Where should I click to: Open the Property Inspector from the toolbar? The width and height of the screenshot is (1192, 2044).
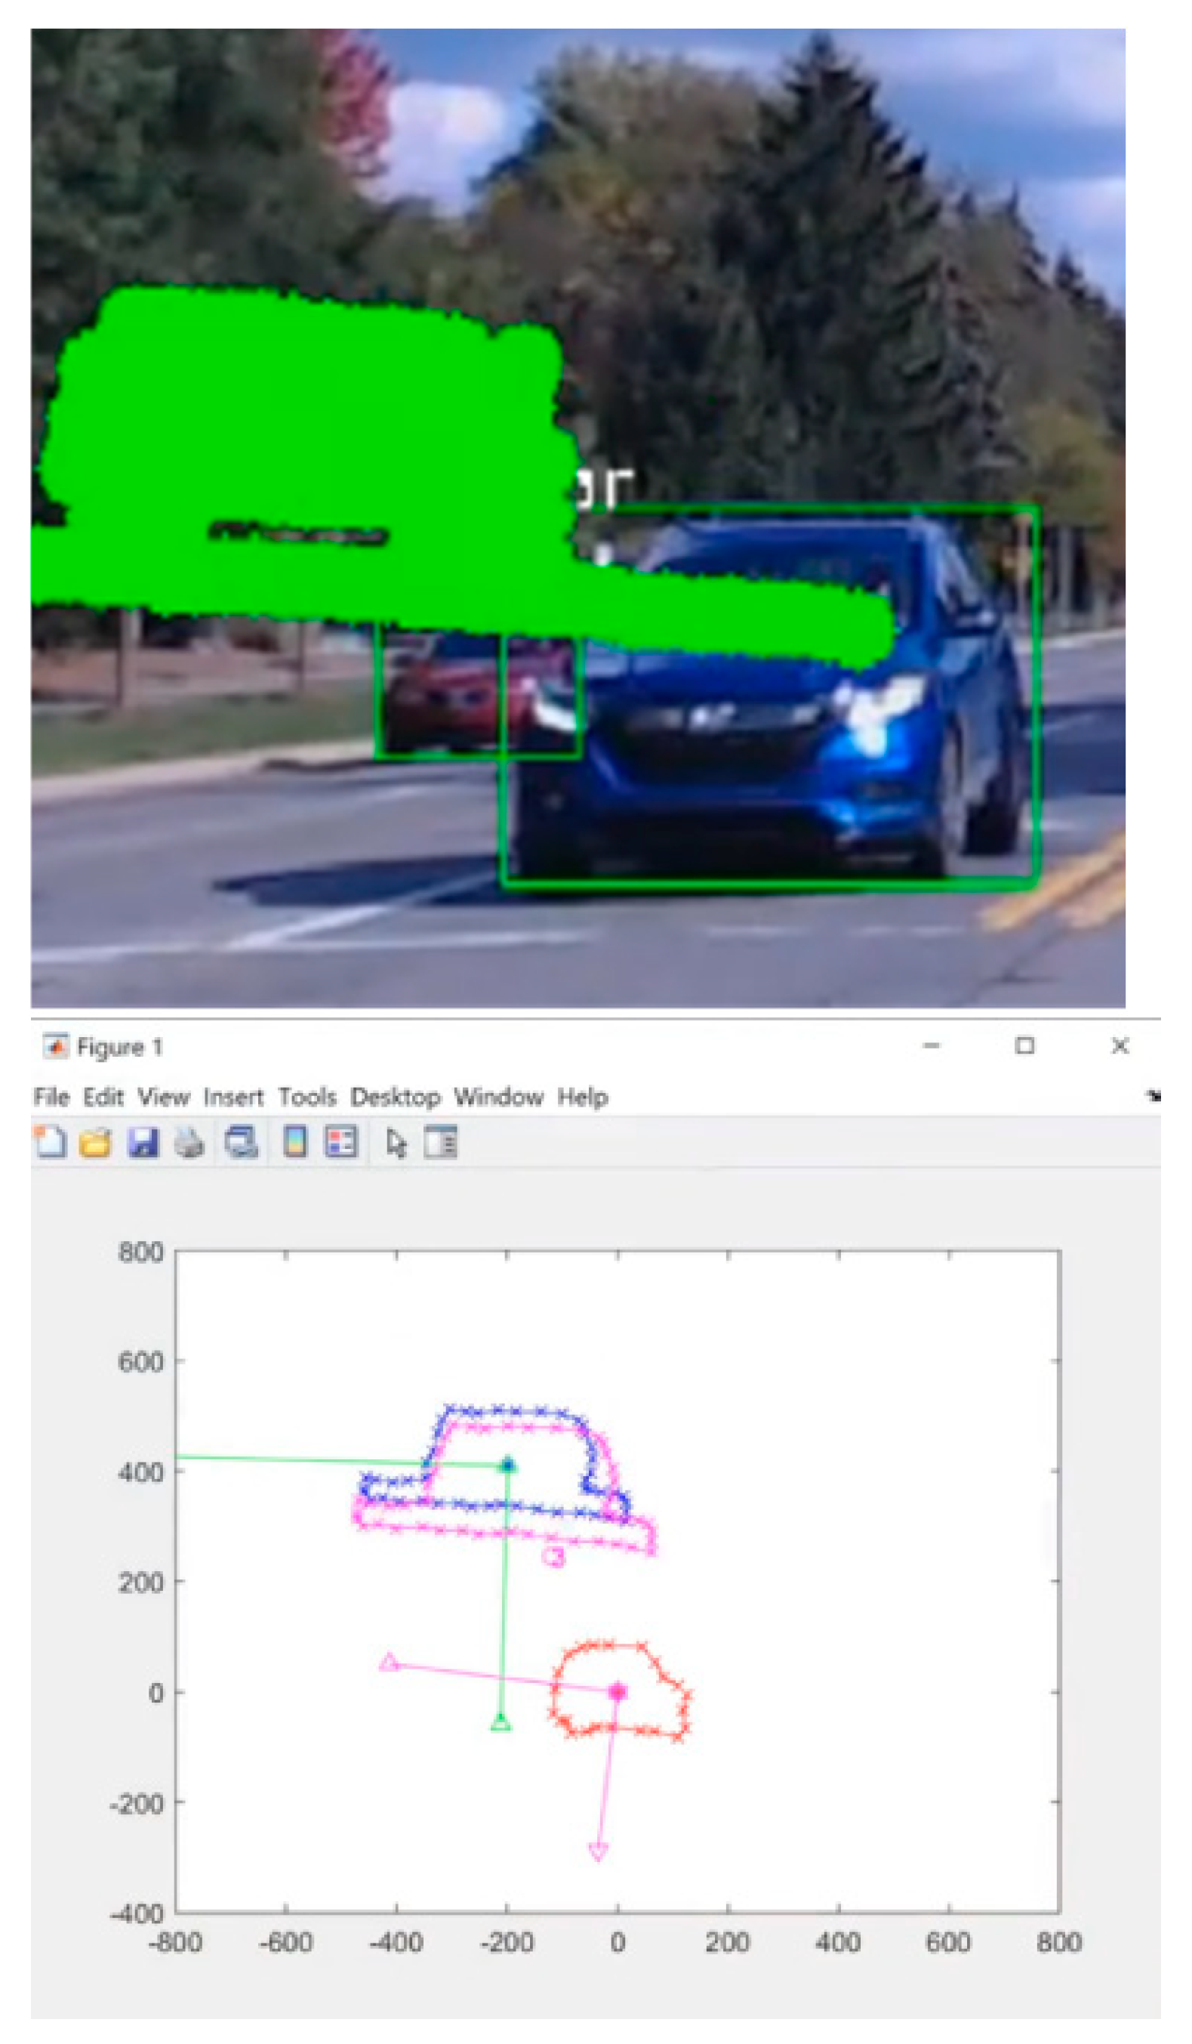pyautogui.click(x=440, y=1142)
